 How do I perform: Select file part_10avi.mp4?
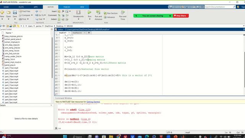[x=11, y=88]
